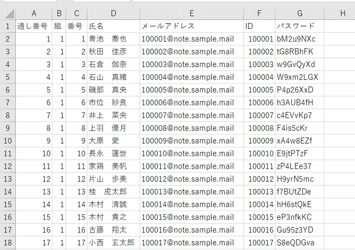The height and width of the screenshot is (250, 355).
Task: Select password cell F4is5cKr
Action: tap(300, 128)
